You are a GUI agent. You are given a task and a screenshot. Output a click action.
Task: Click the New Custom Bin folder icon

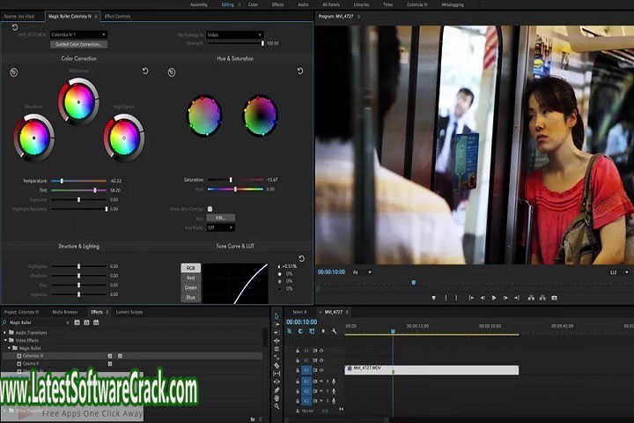pyautogui.click(x=253, y=419)
